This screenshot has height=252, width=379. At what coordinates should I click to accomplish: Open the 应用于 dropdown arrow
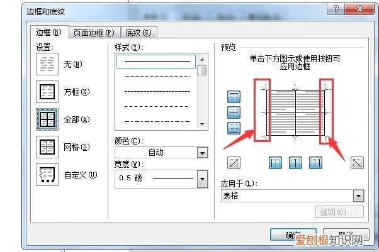[x=358, y=196]
